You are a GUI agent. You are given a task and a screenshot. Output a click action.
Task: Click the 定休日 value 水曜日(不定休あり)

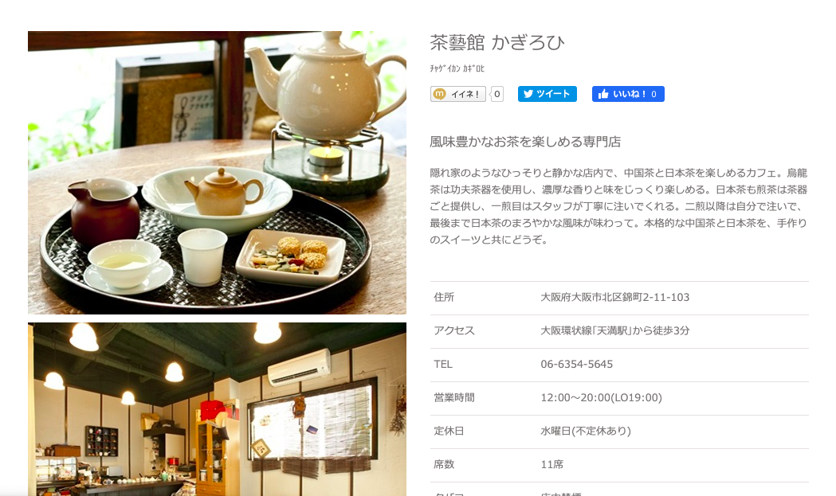click(586, 431)
